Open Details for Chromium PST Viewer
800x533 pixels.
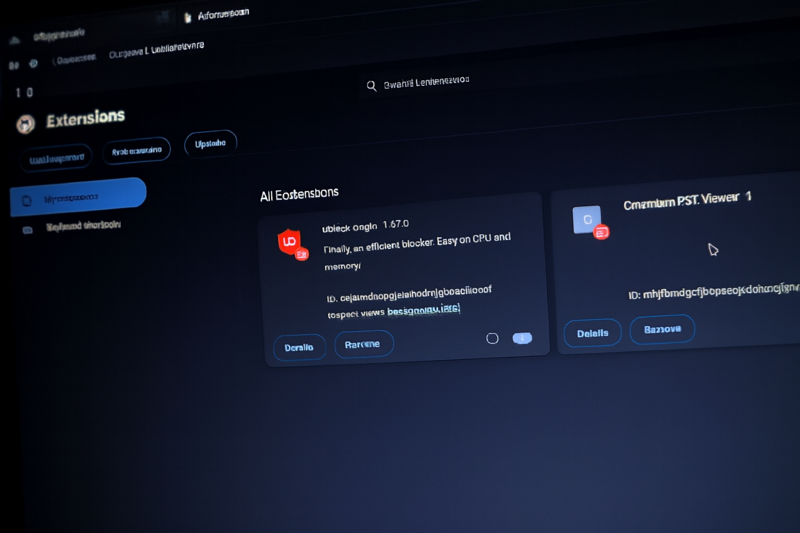point(592,333)
